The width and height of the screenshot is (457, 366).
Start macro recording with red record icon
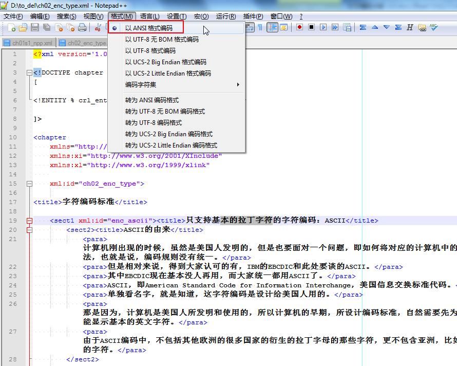click(299, 28)
